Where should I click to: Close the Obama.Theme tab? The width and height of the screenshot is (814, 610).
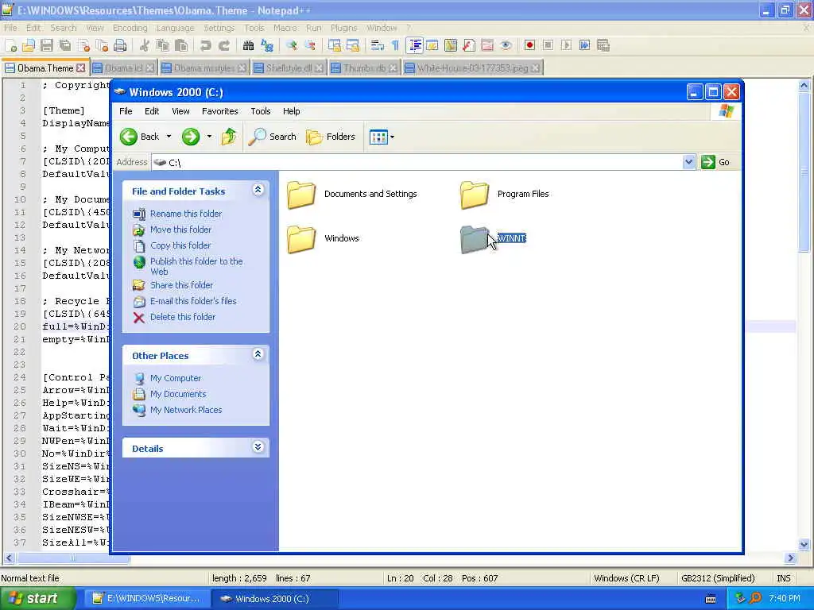point(80,68)
